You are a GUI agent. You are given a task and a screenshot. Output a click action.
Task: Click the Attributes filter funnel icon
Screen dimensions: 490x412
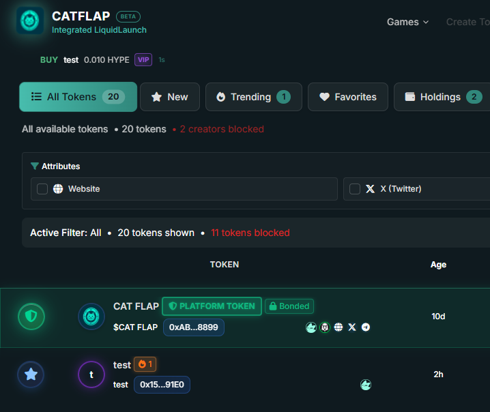(x=35, y=166)
